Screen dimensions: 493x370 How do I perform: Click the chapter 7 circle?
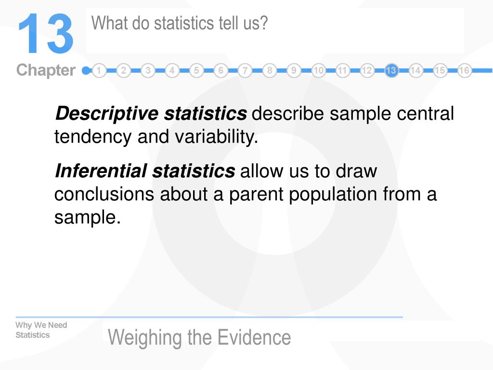[x=245, y=70]
